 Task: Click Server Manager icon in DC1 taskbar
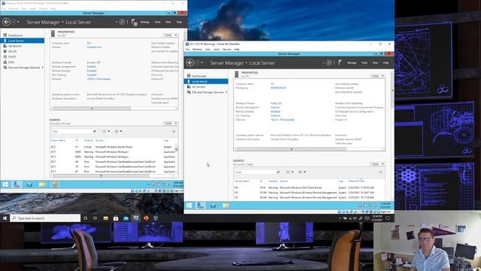coord(17,184)
